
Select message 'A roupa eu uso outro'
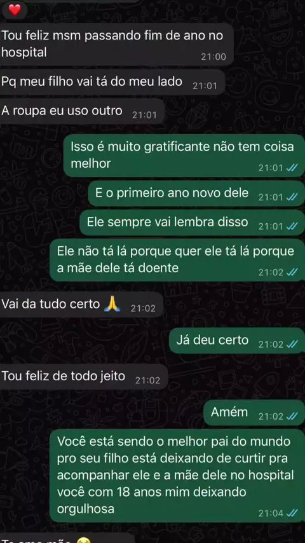point(82,111)
